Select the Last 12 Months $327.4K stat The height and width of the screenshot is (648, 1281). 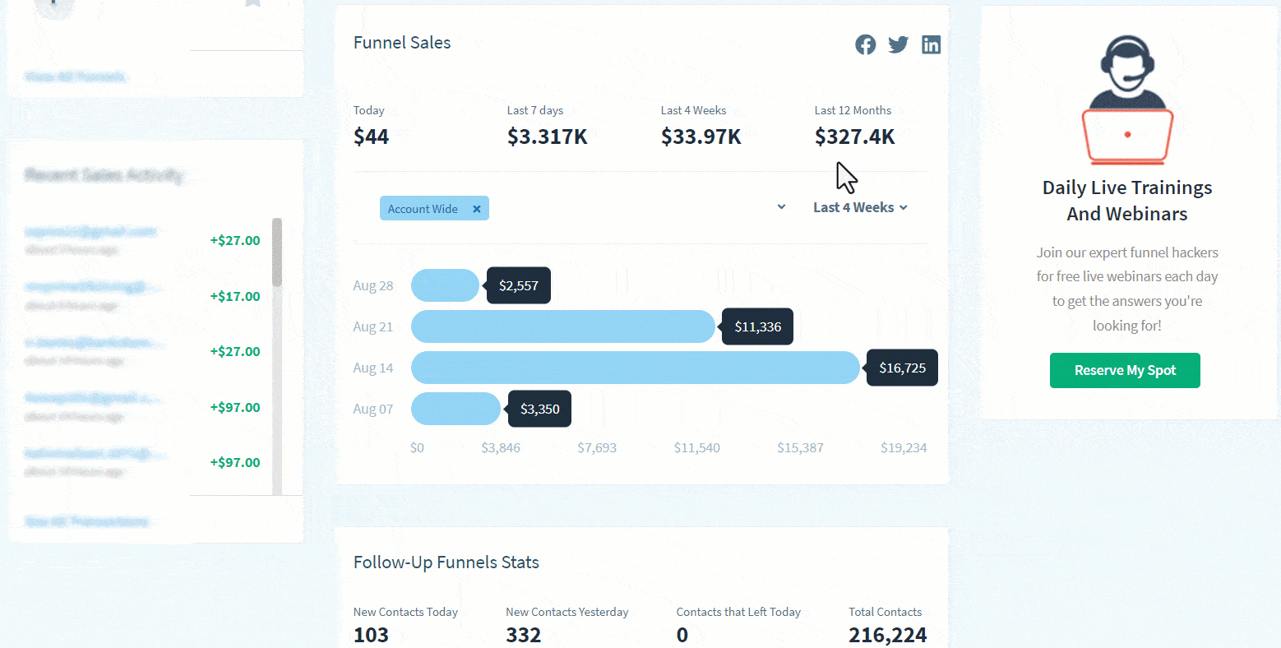pos(854,137)
